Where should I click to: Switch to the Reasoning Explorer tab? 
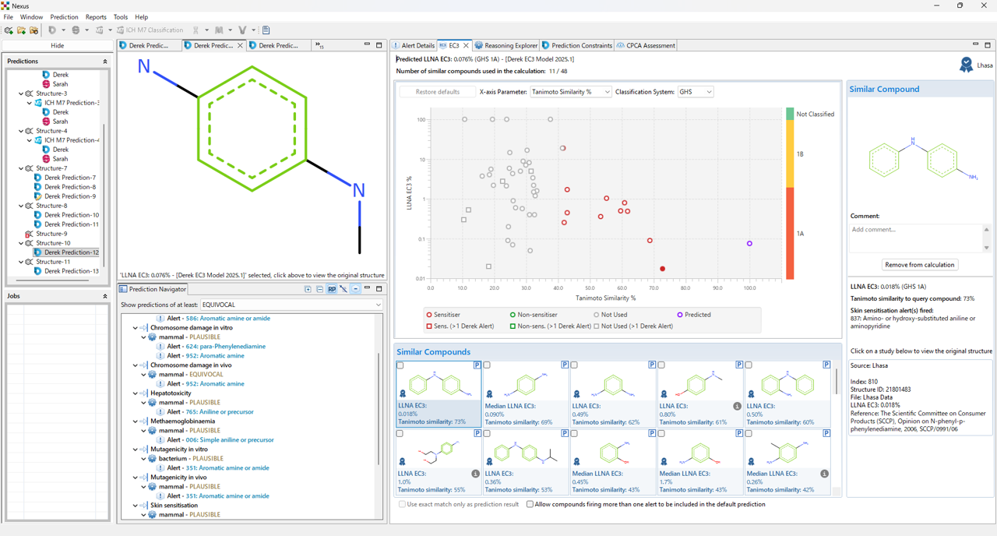coord(506,45)
